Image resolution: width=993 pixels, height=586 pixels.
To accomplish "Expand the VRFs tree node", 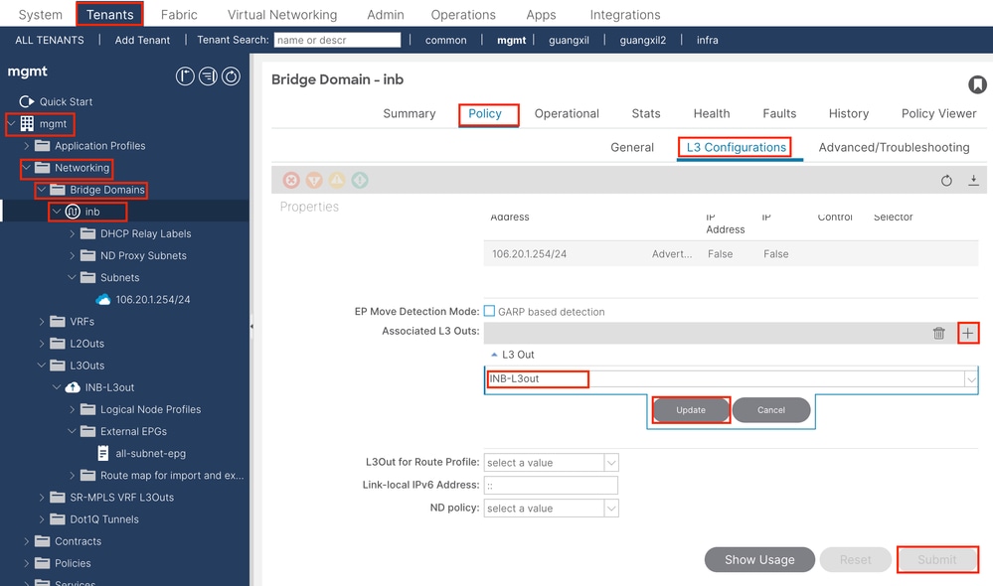I will coord(42,322).
